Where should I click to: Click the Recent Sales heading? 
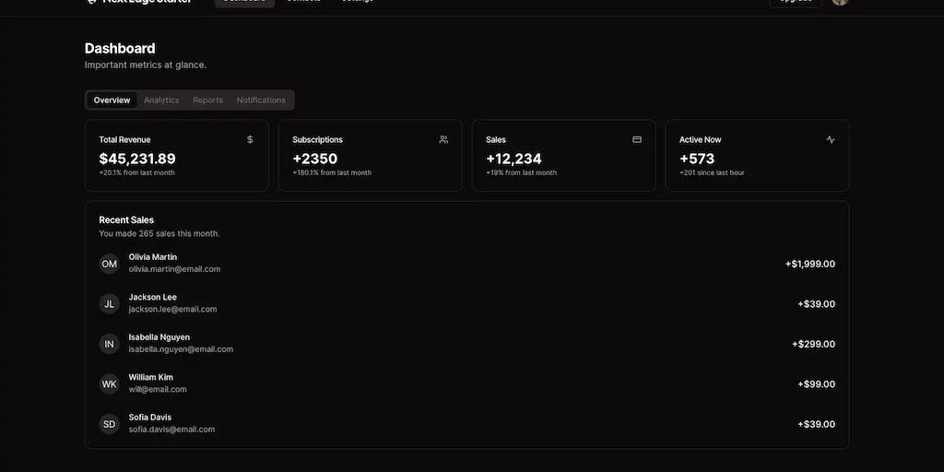coord(126,220)
